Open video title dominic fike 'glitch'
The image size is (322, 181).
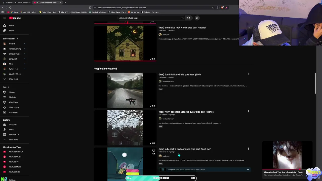180,74
